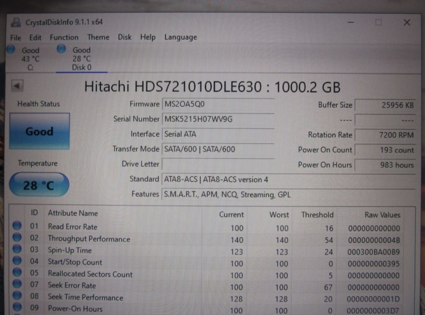Click the blue status dot for drive C:
The width and height of the screenshot is (425, 315).
[11, 49]
